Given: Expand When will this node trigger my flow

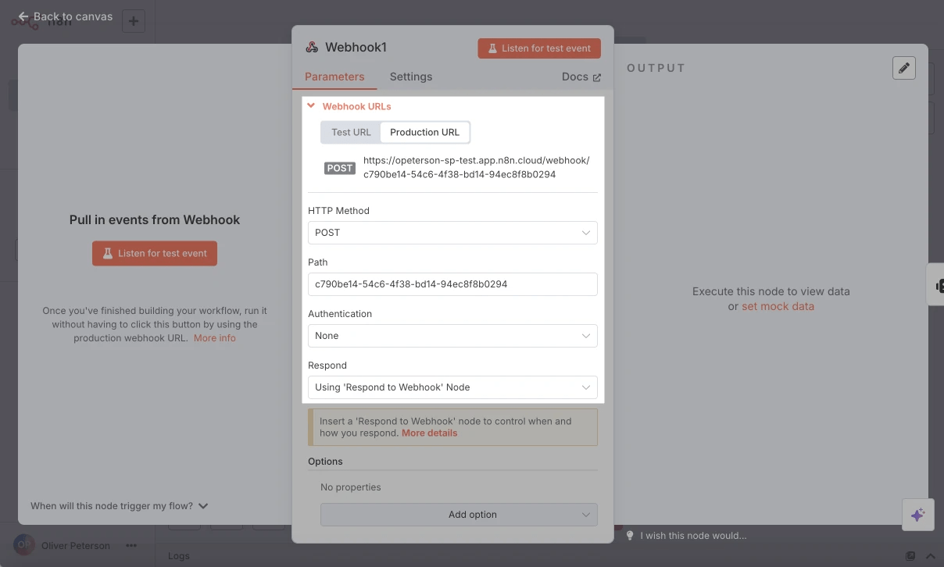Looking at the screenshot, I should [120, 506].
